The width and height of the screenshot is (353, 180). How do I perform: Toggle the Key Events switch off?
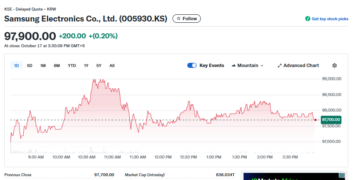(192, 65)
